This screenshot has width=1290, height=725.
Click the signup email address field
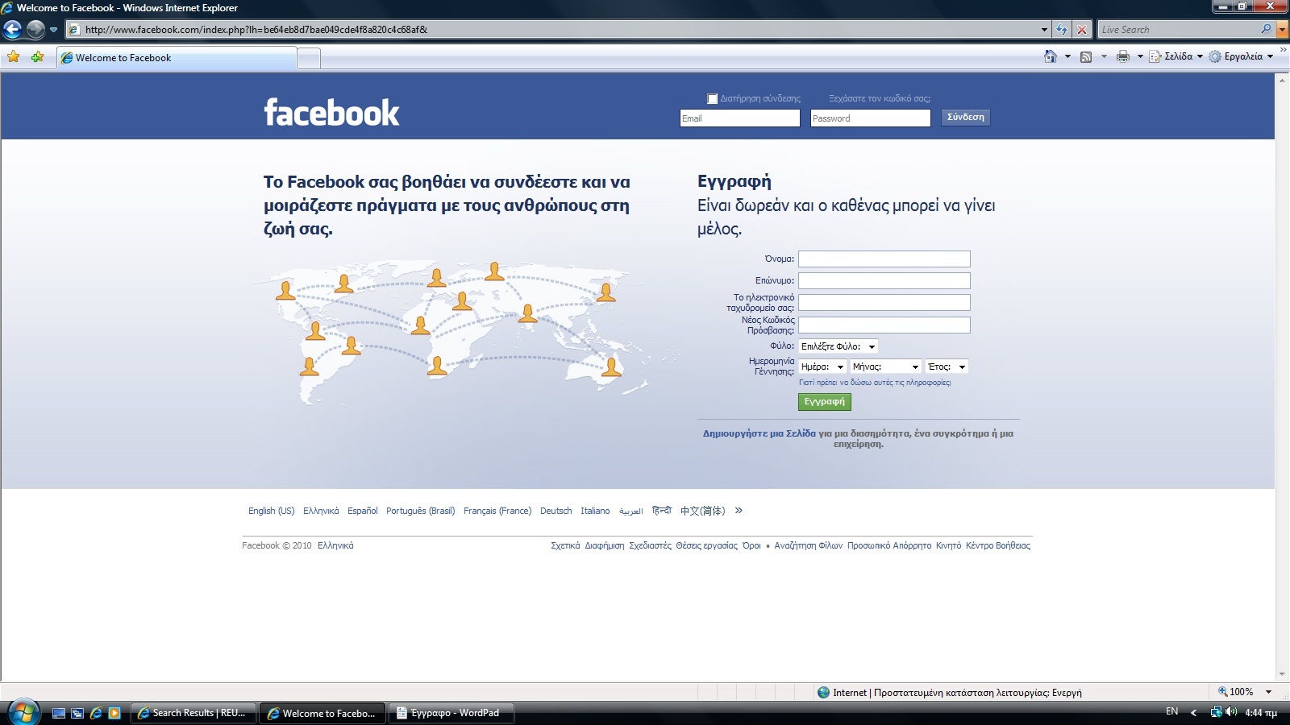[x=884, y=302]
